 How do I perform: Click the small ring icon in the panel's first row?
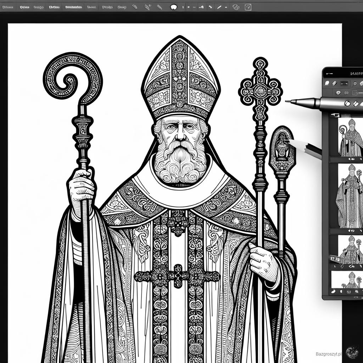pos(354,83)
